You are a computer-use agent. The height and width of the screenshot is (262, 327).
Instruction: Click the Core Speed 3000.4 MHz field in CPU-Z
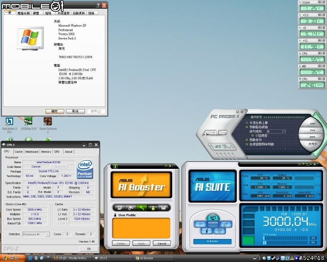[x=35, y=210]
